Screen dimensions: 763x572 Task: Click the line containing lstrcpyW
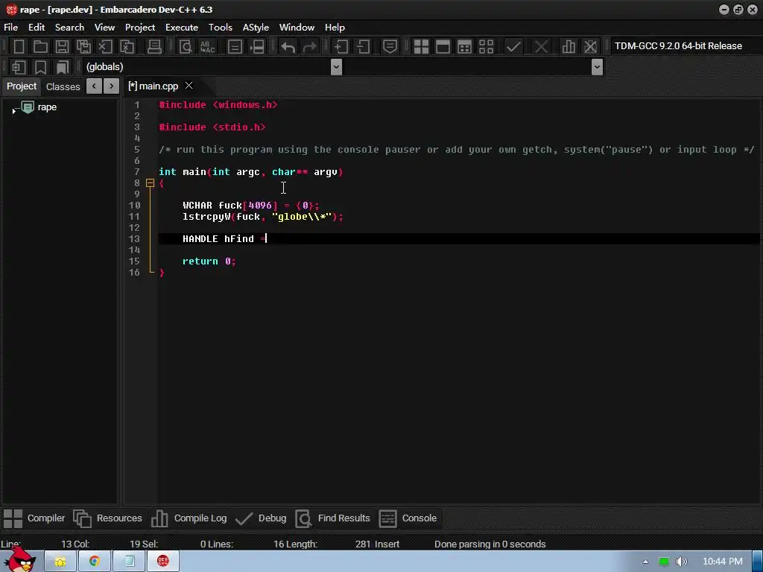pyautogui.click(x=263, y=217)
